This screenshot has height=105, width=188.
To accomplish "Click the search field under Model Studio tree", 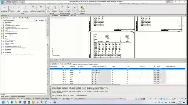I will point(23,94).
